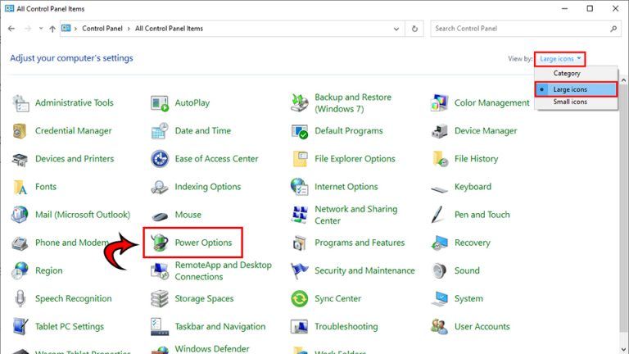
Task: Click the Security and Maintenance flag icon
Action: coord(299,271)
